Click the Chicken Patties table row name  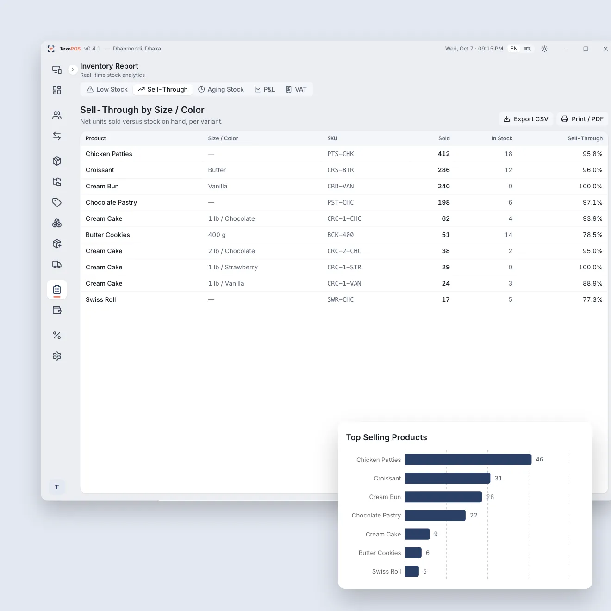[109, 154]
